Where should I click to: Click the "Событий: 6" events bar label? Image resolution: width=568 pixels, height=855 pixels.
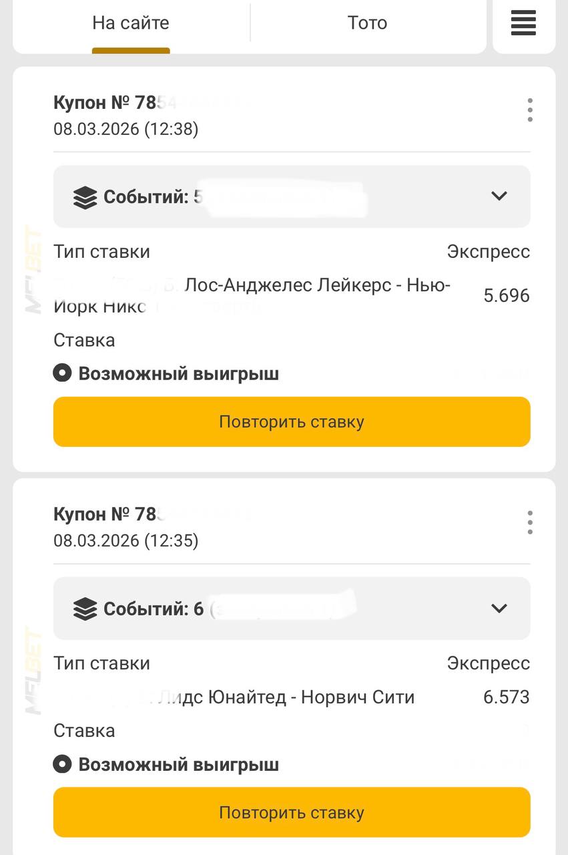[x=154, y=609]
